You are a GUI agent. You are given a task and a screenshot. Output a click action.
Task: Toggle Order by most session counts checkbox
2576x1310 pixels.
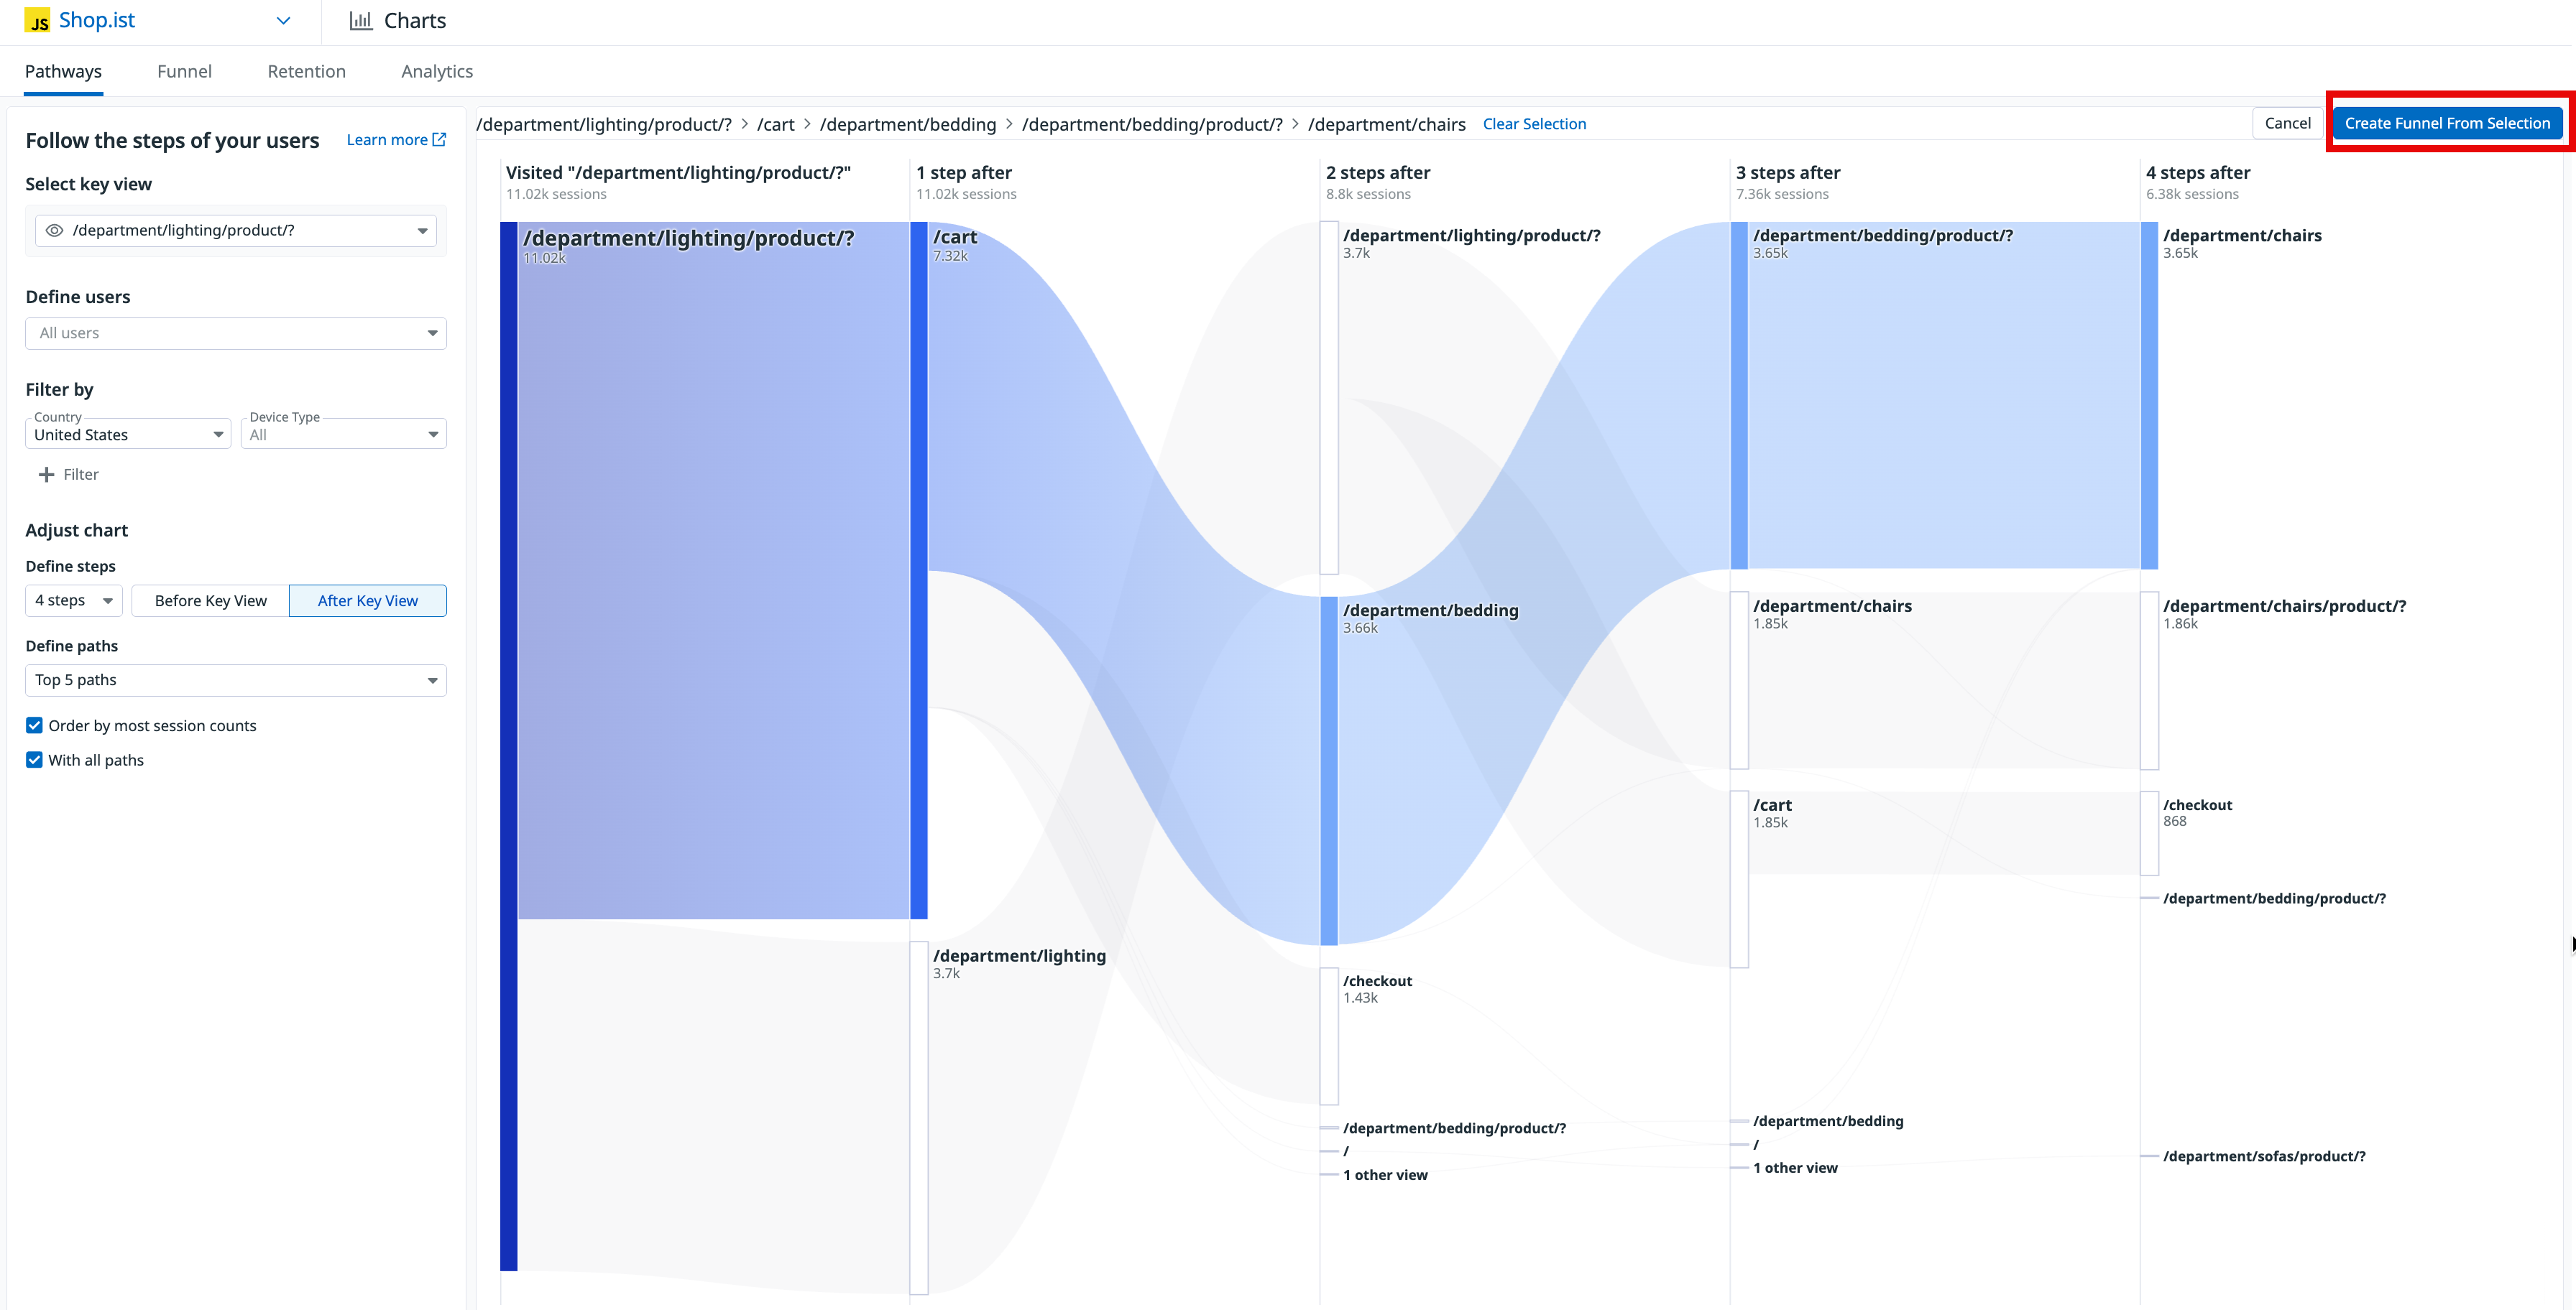35,725
